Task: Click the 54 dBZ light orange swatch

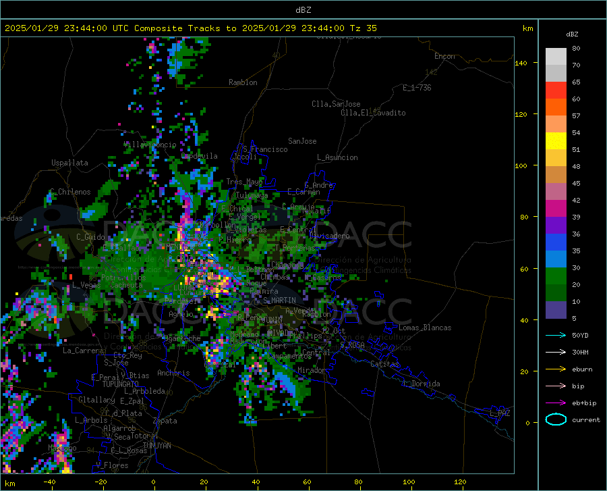Action: 556,124
